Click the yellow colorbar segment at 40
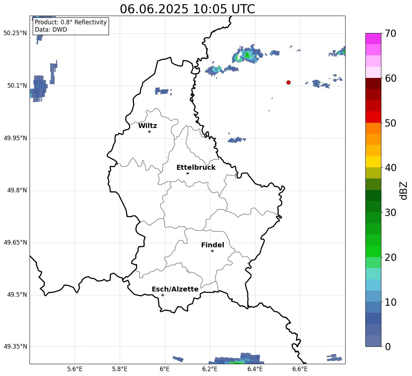Screen dimensions: 412x376 (x=373, y=162)
